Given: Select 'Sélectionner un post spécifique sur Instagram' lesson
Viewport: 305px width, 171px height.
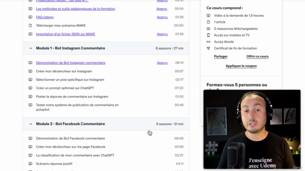Looking at the screenshot, I should click(x=70, y=79).
